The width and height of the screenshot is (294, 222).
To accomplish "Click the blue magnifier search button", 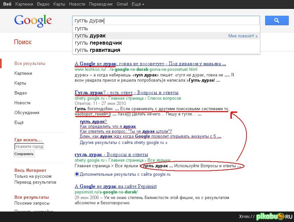I will click(277, 20).
